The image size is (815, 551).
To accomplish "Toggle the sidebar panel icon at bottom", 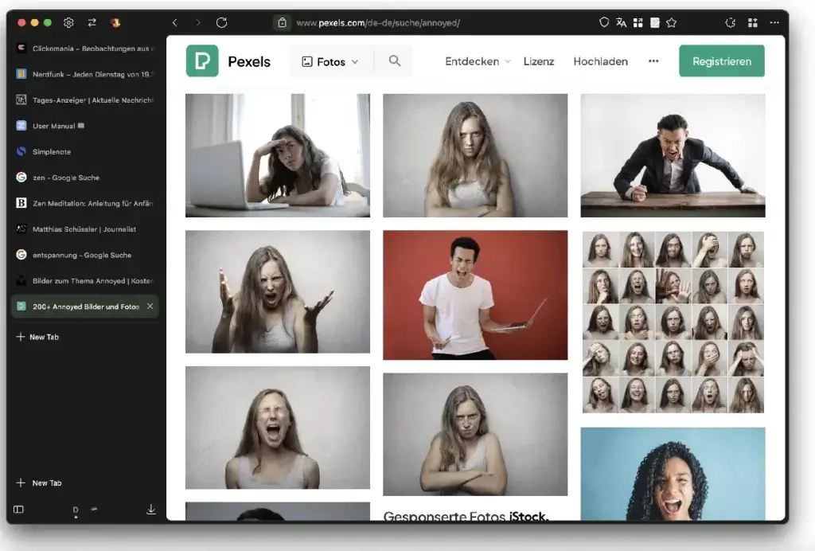I will pos(19,510).
